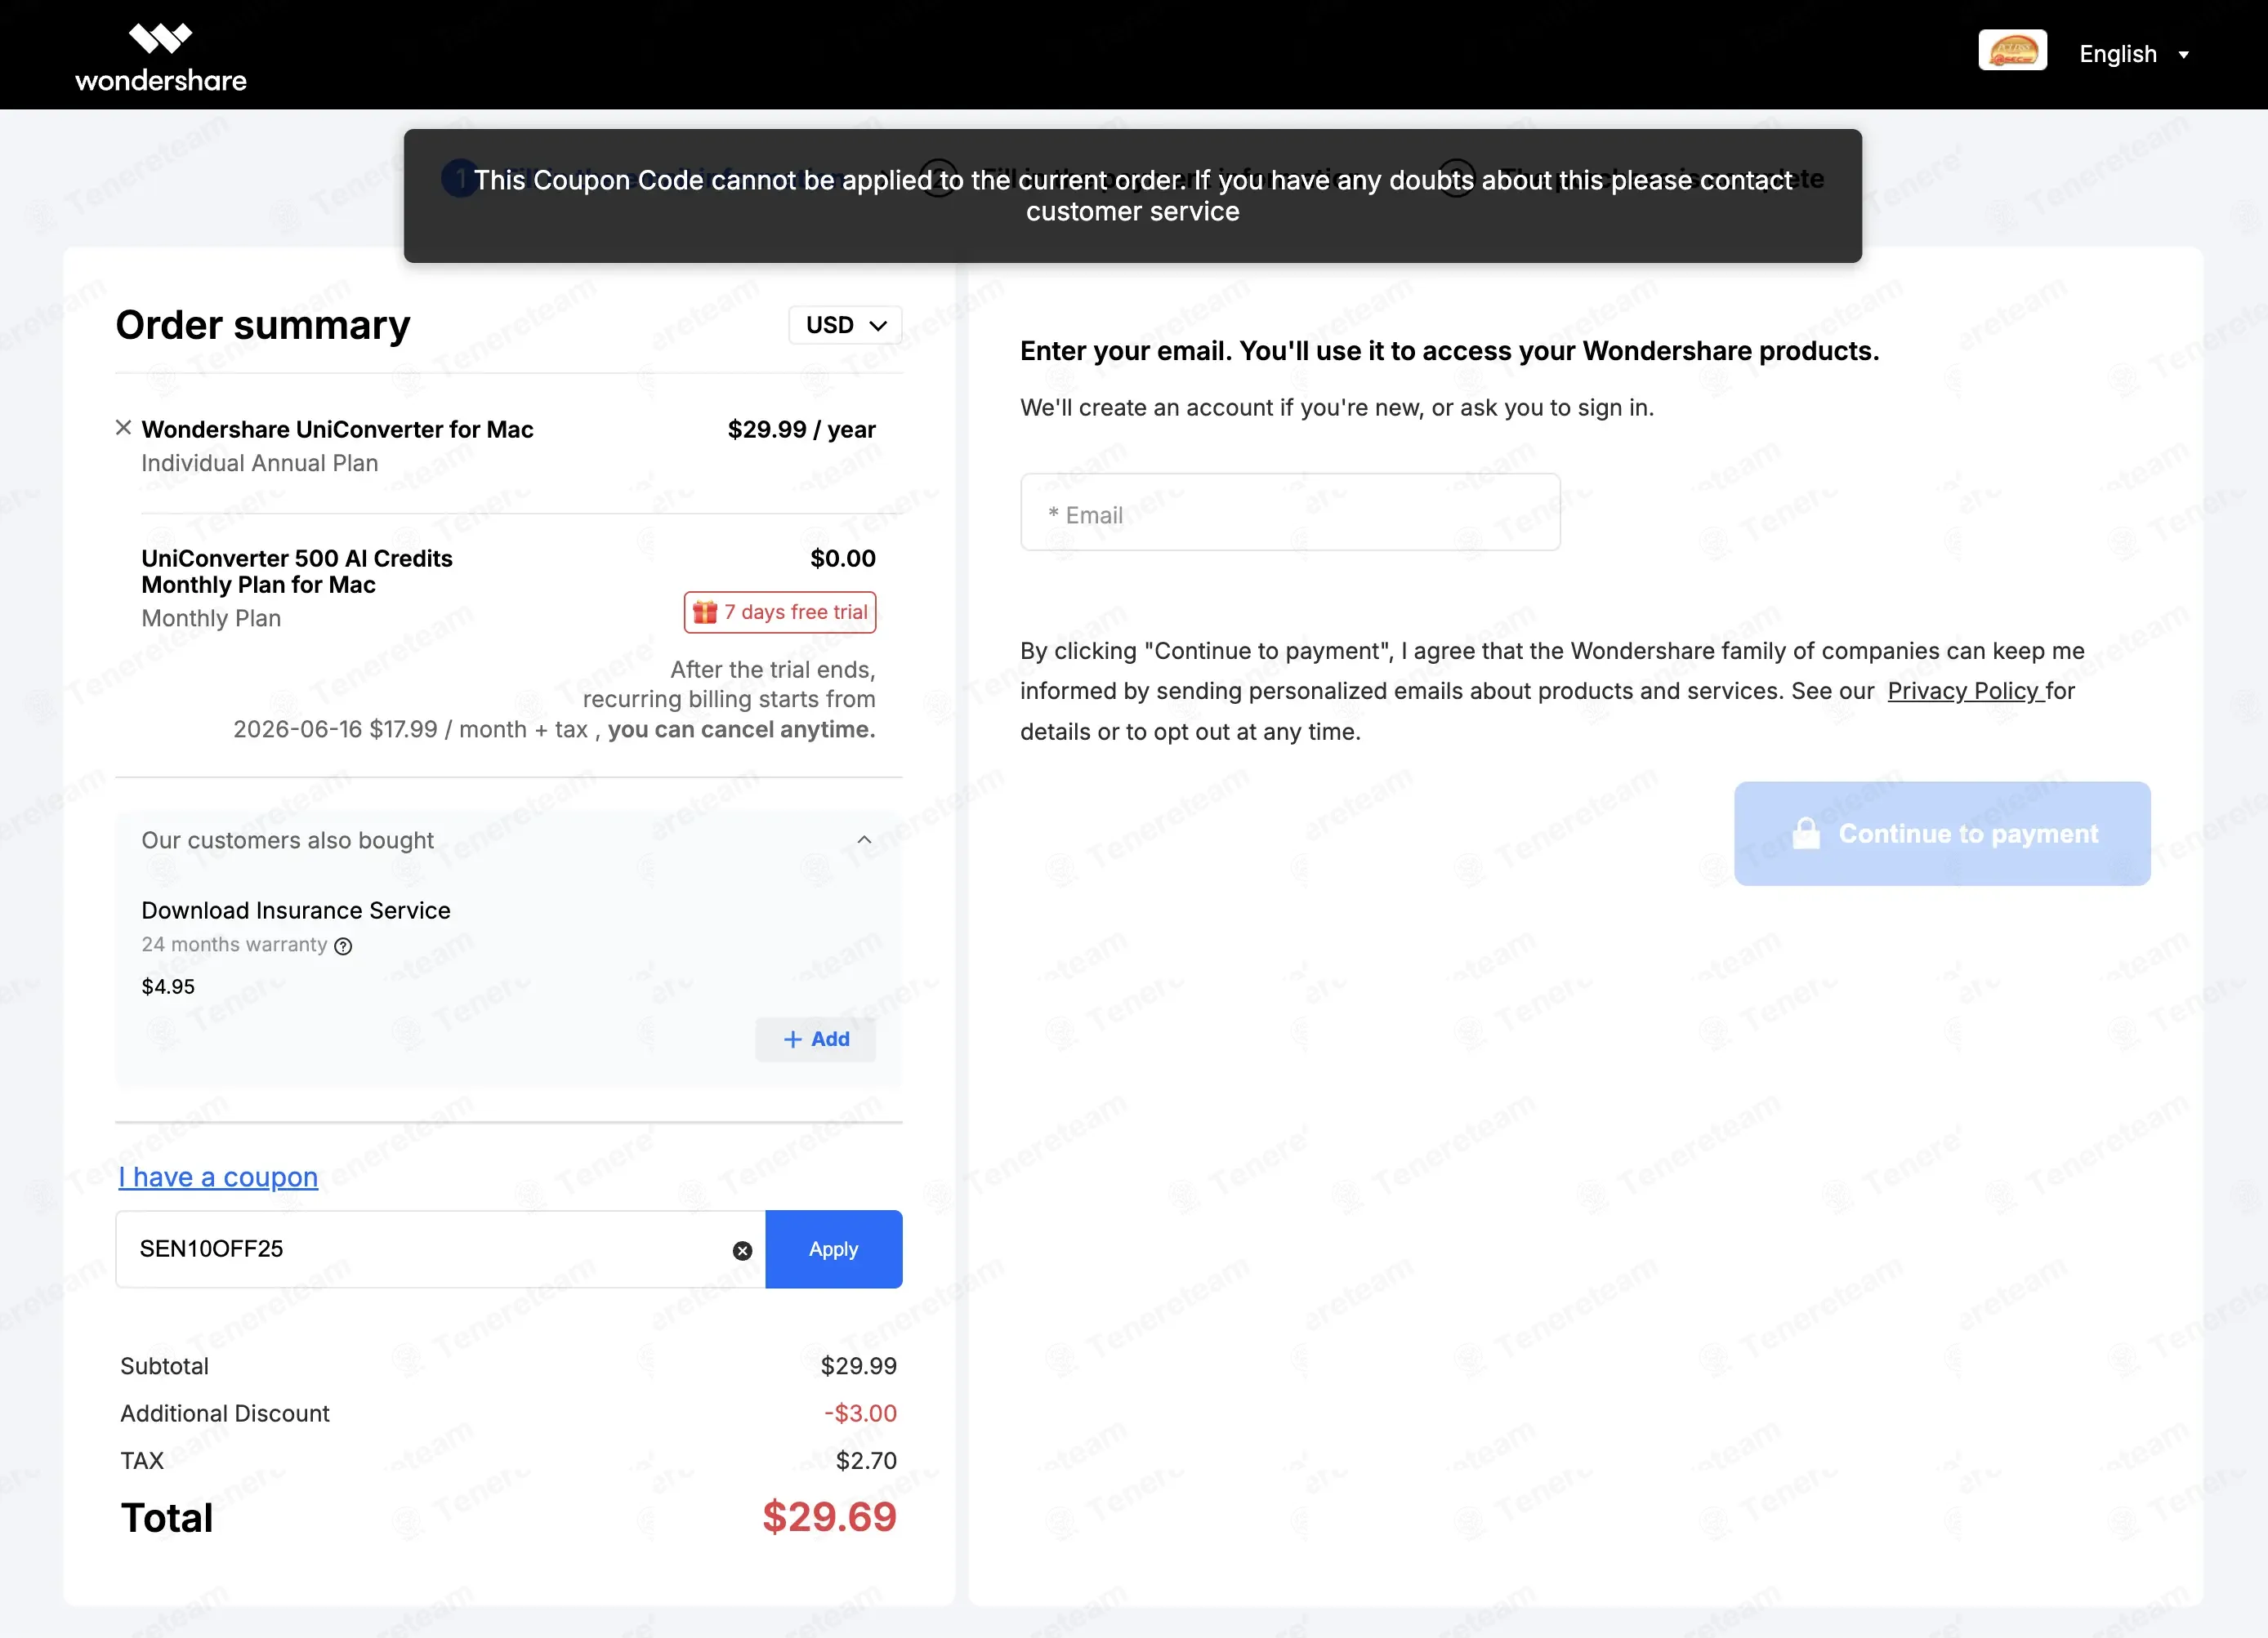
Task: Open the English language dropdown
Action: click(x=2134, y=54)
